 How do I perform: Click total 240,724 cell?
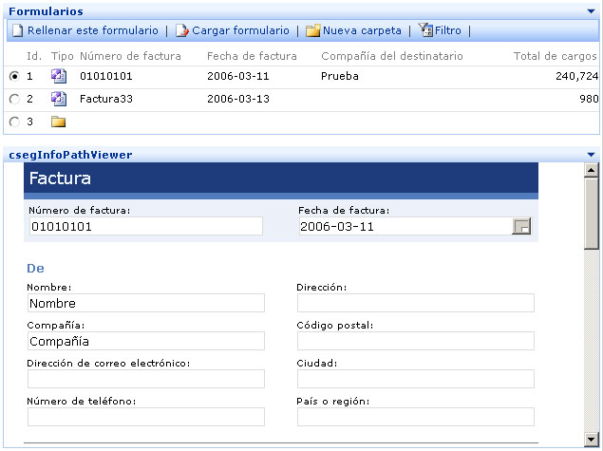(x=576, y=76)
